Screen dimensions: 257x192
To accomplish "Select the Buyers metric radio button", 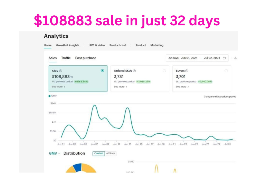I will click(x=226, y=71).
